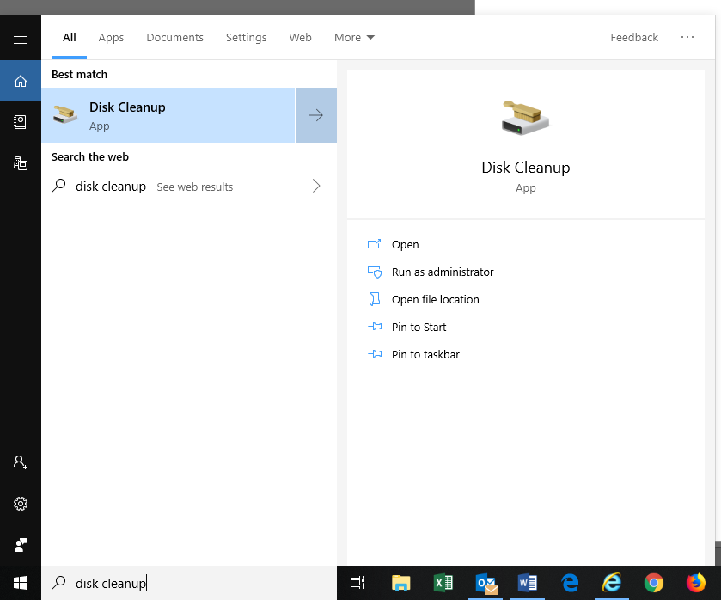Click Open file location

435,299
